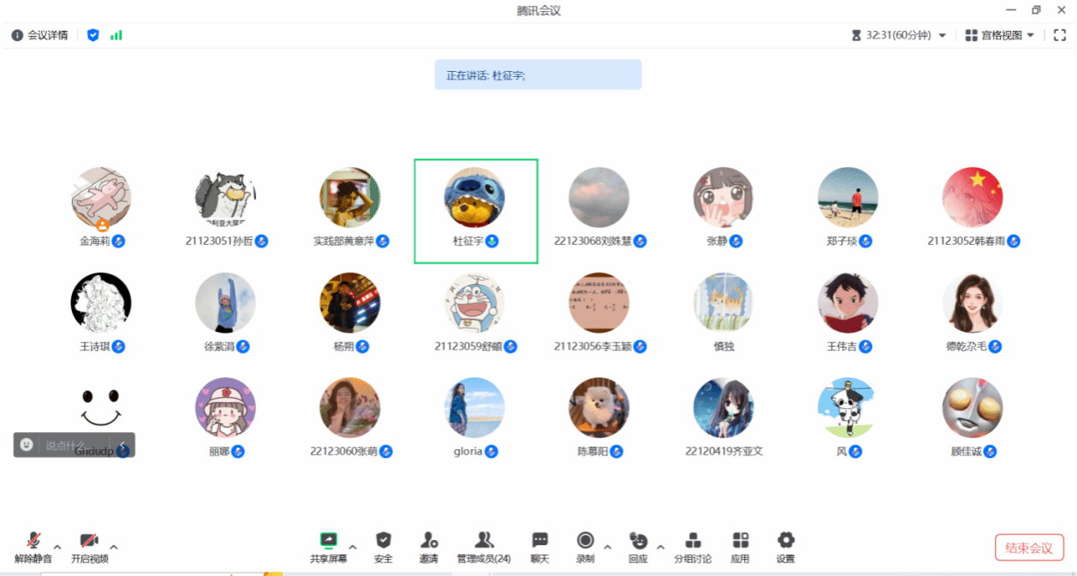This screenshot has height=576, width=1077.
Task: Open meeting 设置 gear icon
Action: pyautogui.click(x=785, y=546)
